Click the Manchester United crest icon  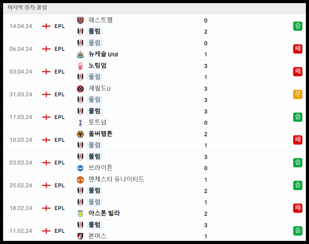point(80,179)
